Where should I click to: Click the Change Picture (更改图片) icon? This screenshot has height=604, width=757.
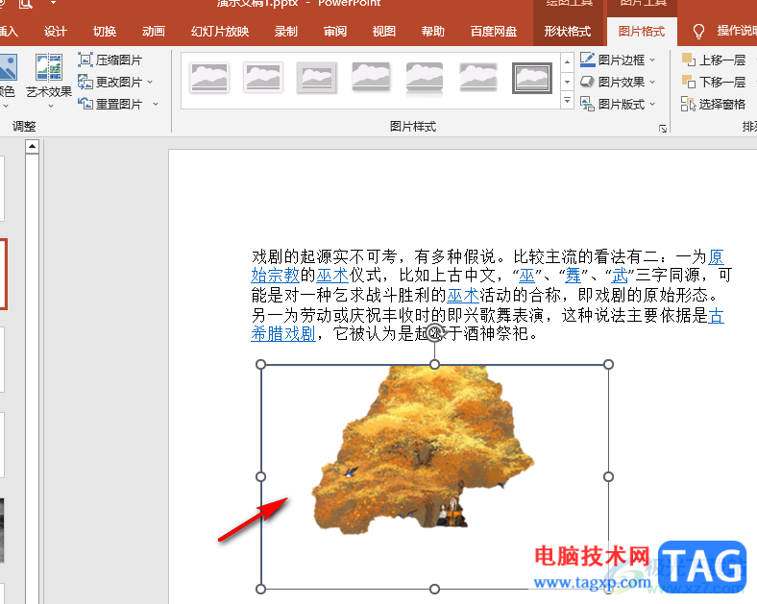85,82
